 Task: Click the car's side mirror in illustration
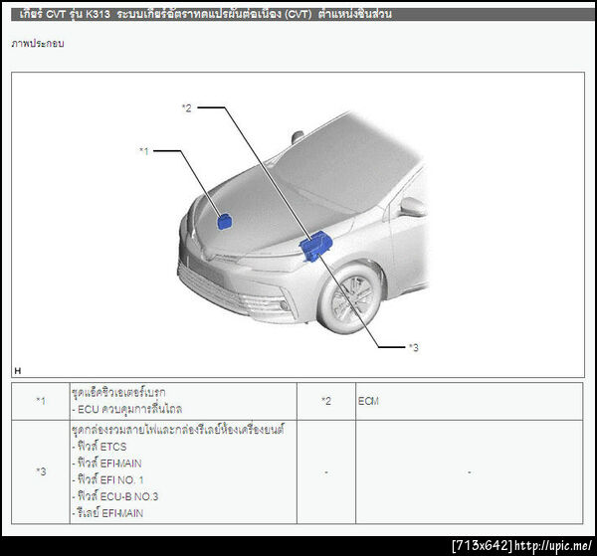(x=412, y=207)
